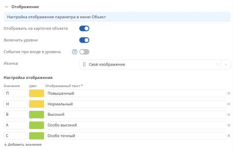
Task: Edit the value field containing С
Action: tap(16, 136)
